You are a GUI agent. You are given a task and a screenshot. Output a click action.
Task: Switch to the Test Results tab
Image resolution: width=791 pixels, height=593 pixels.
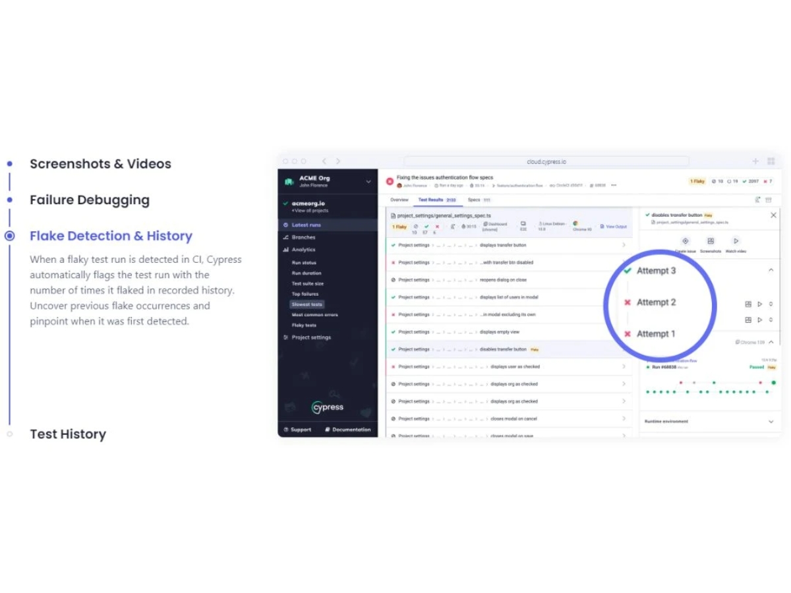tap(437, 200)
